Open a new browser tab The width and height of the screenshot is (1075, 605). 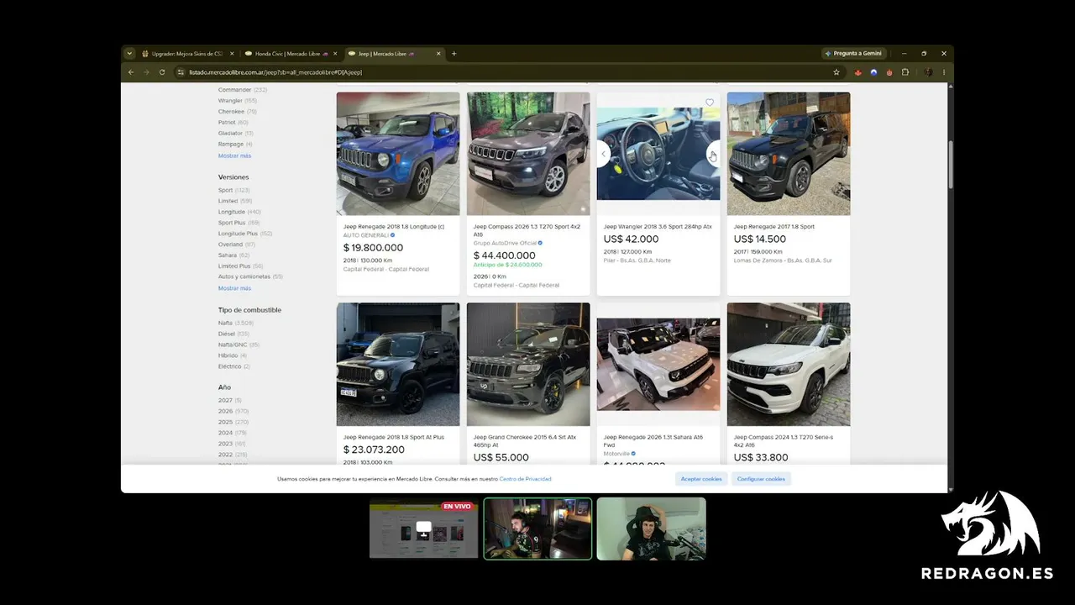454,54
